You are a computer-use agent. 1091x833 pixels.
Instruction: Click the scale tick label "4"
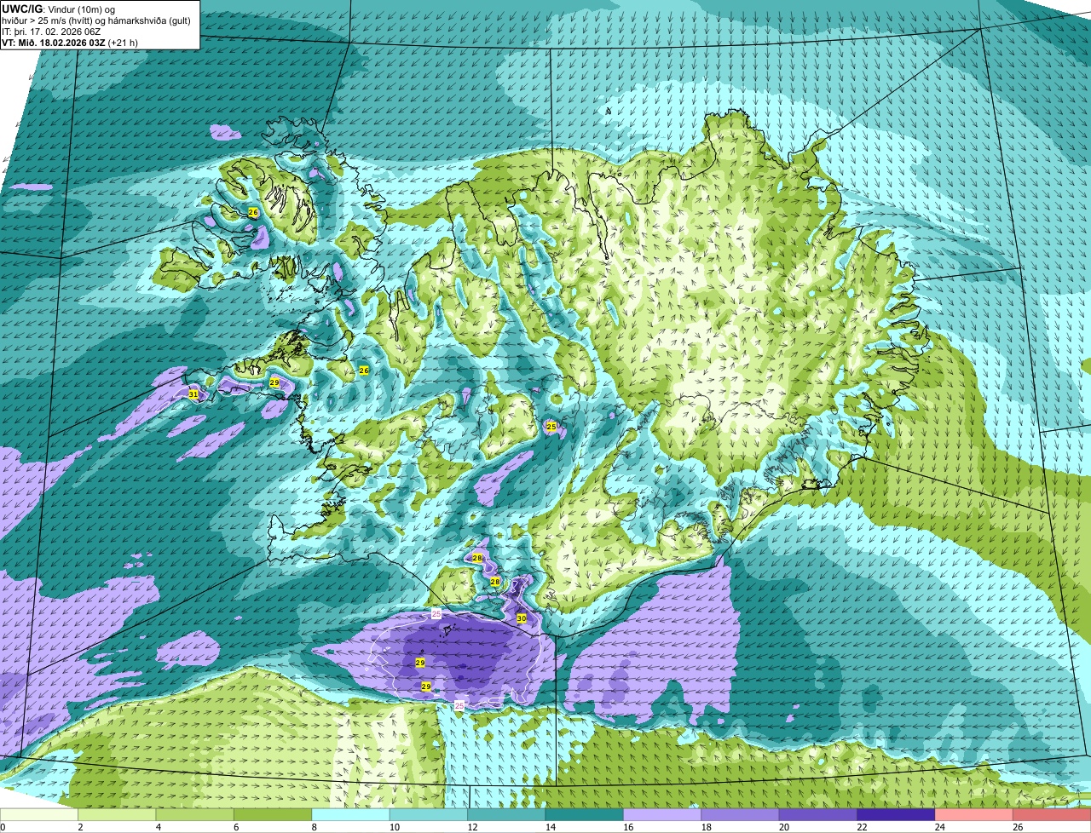(x=159, y=827)
